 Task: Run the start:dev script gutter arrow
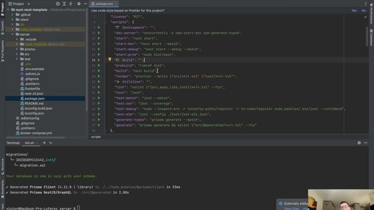99,44
